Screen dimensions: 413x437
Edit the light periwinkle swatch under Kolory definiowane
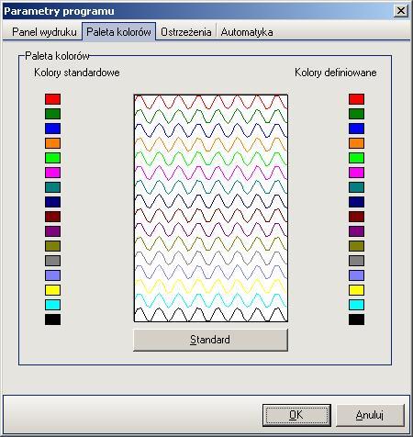356,275
